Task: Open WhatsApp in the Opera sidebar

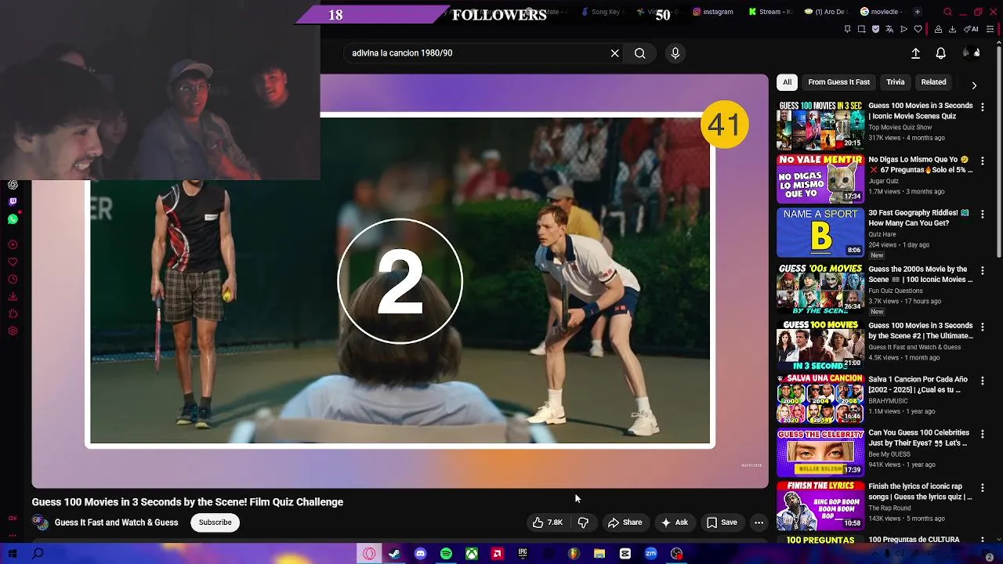Action: [x=13, y=219]
